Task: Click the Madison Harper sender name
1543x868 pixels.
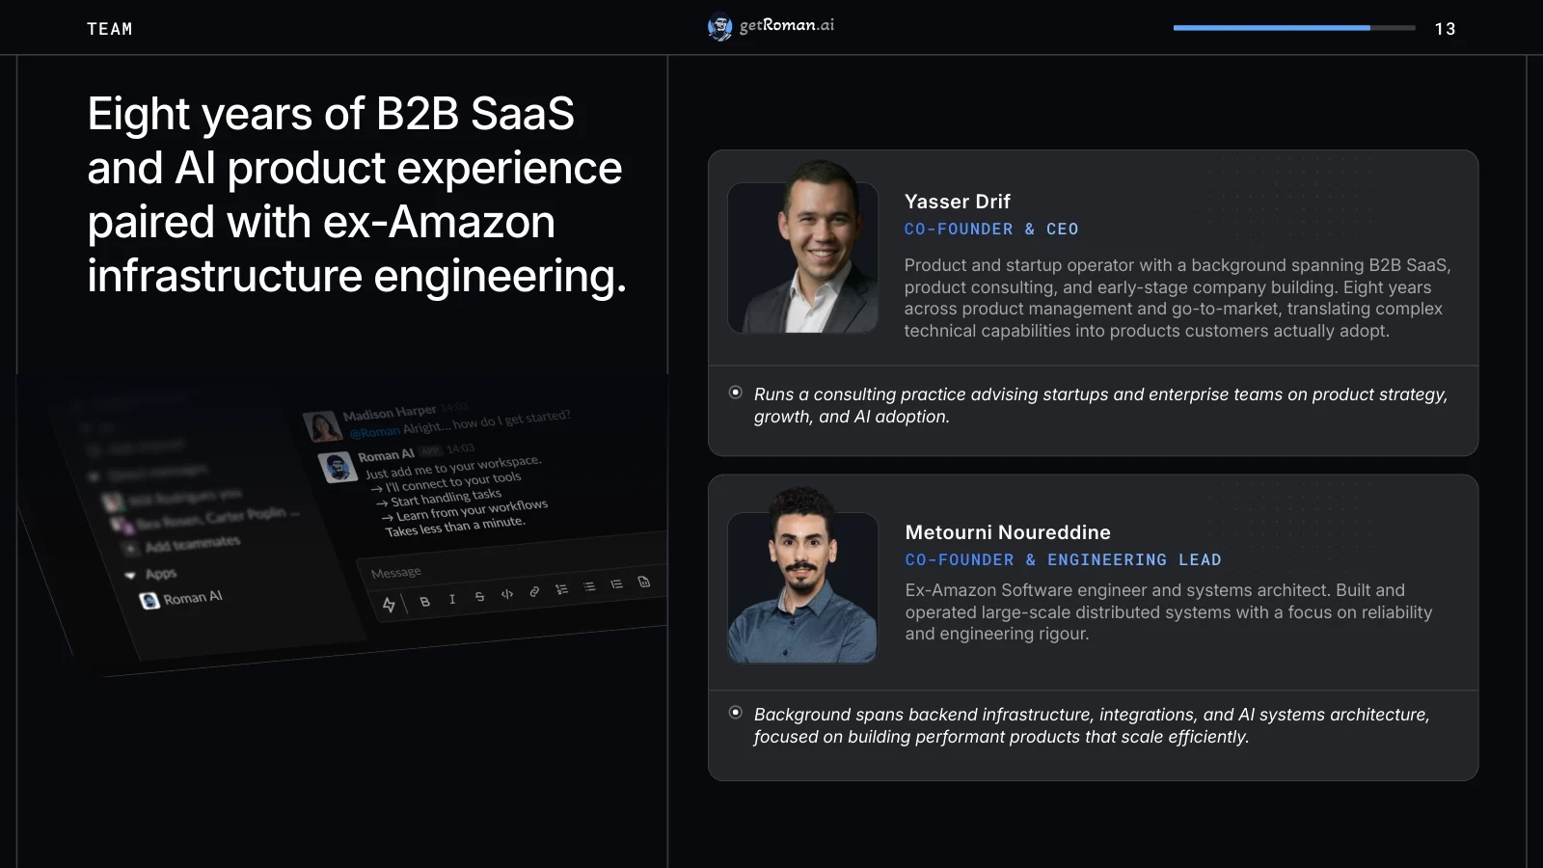Action: (390, 414)
